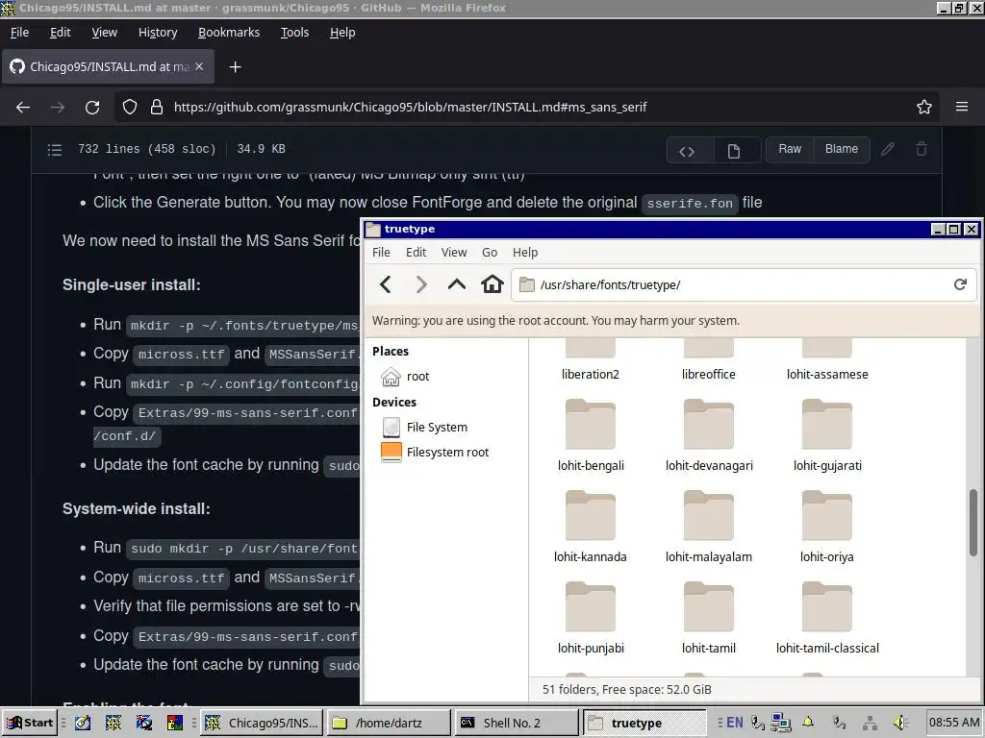Open libreoffice folder
This screenshot has width=985, height=738.
(709, 360)
